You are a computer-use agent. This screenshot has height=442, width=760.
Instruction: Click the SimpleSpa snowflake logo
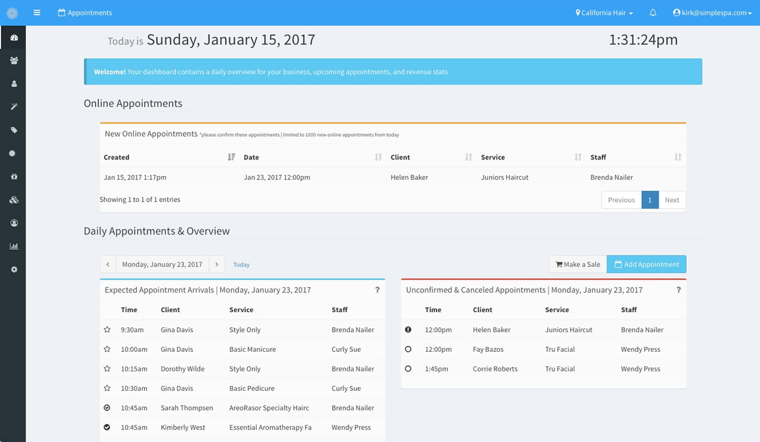pos(13,13)
